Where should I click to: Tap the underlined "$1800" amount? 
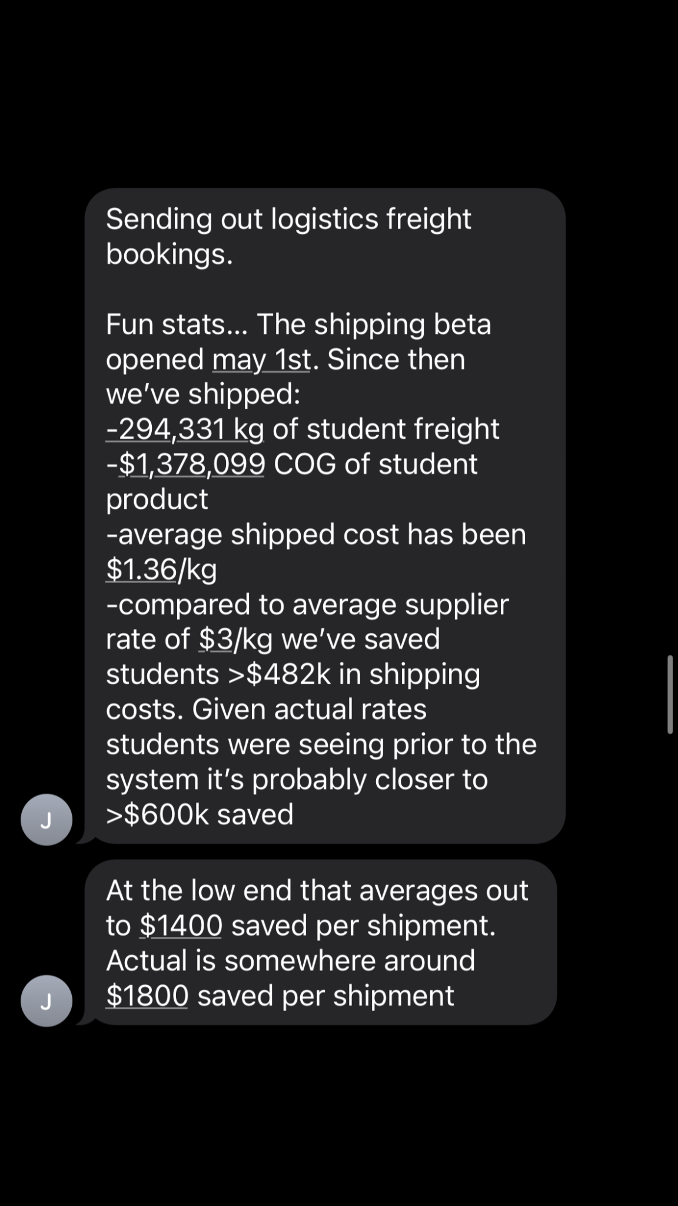point(147,996)
